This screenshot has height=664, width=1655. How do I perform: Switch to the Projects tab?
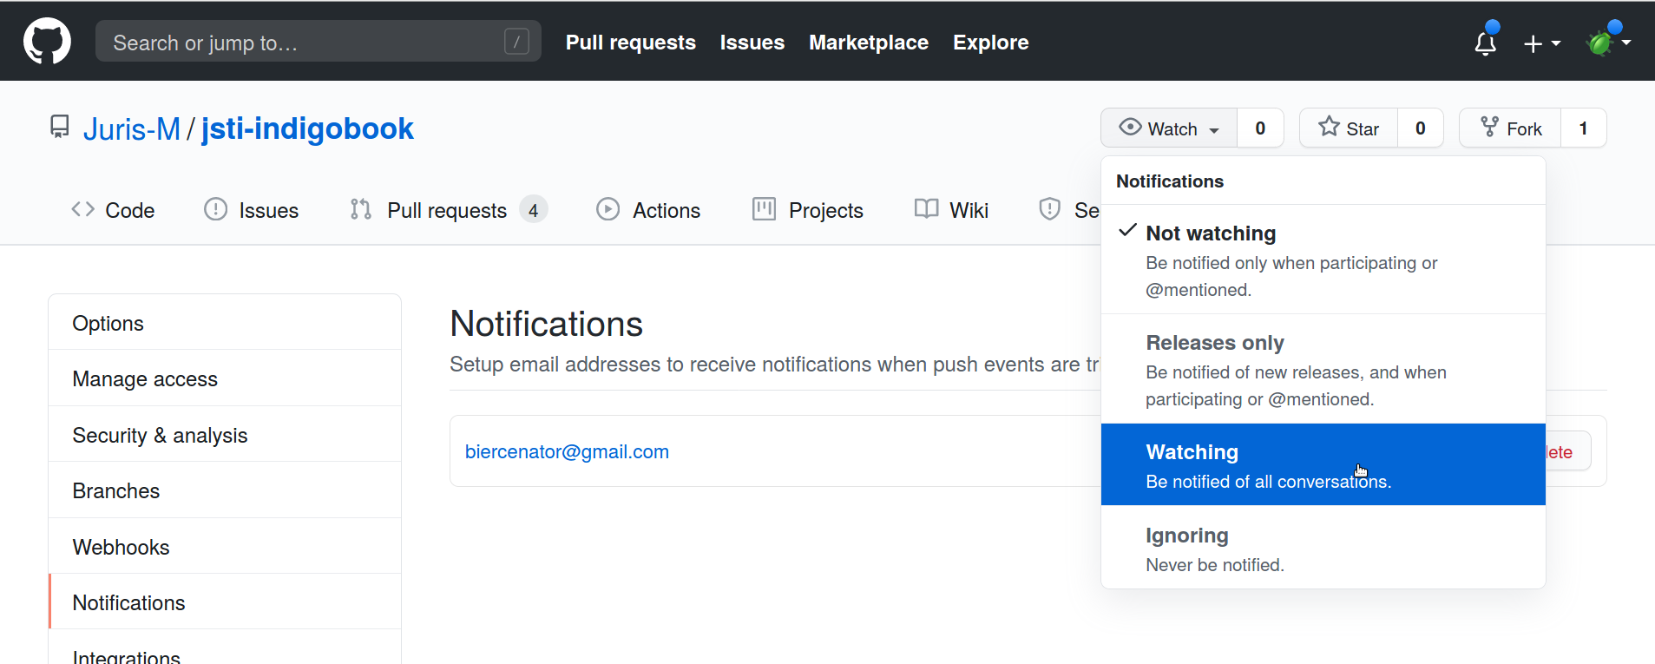pos(808,210)
